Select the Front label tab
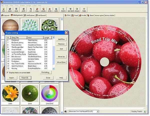150x116 pixels. tap(75, 15)
